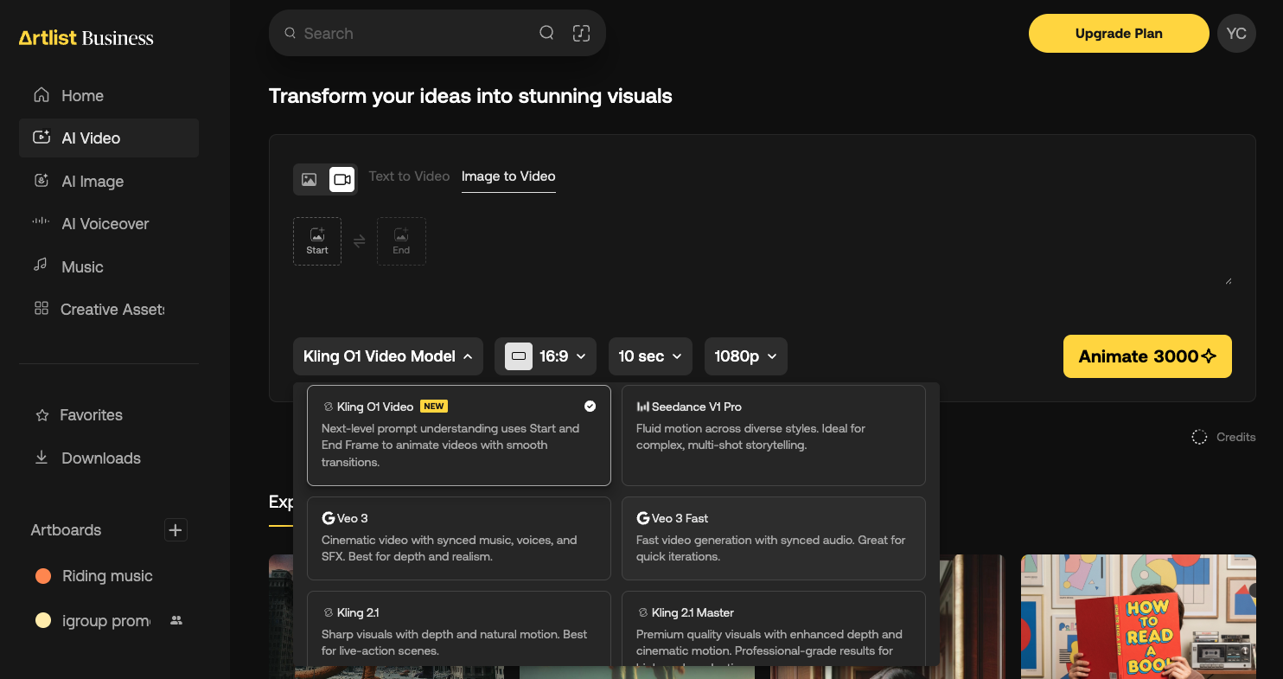Swap Start and End frames
This screenshot has height=679, width=1283.
(360, 241)
